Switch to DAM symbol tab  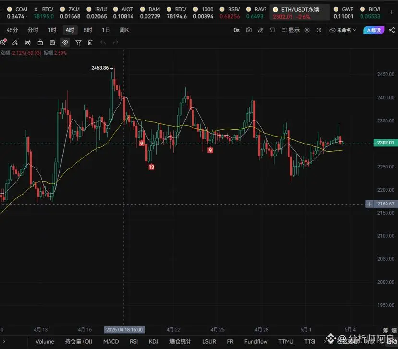coord(150,12)
